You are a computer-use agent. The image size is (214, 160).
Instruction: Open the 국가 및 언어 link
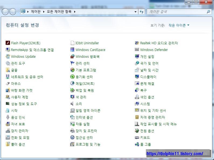pyautogui.click(x=149, y=63)
